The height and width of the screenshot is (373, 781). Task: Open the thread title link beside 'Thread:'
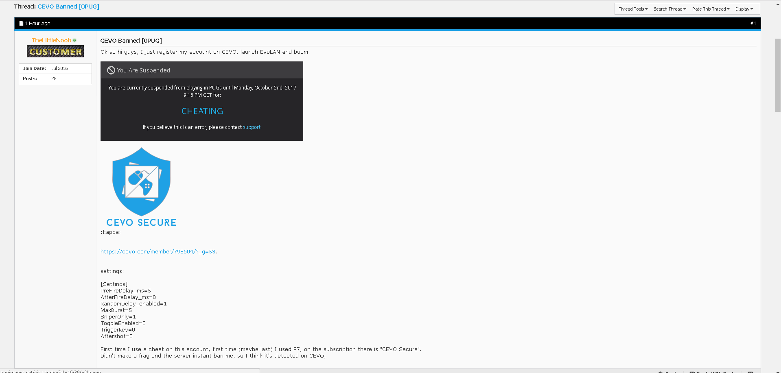point(68,7)
